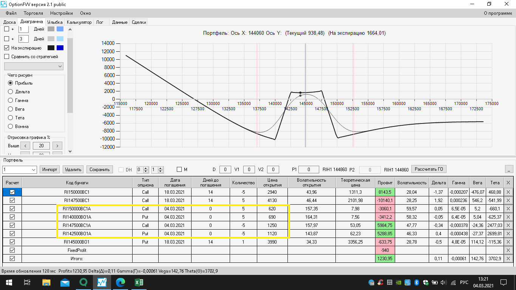Enable the Сравнить со стратегией checkbox

point(6,57)
